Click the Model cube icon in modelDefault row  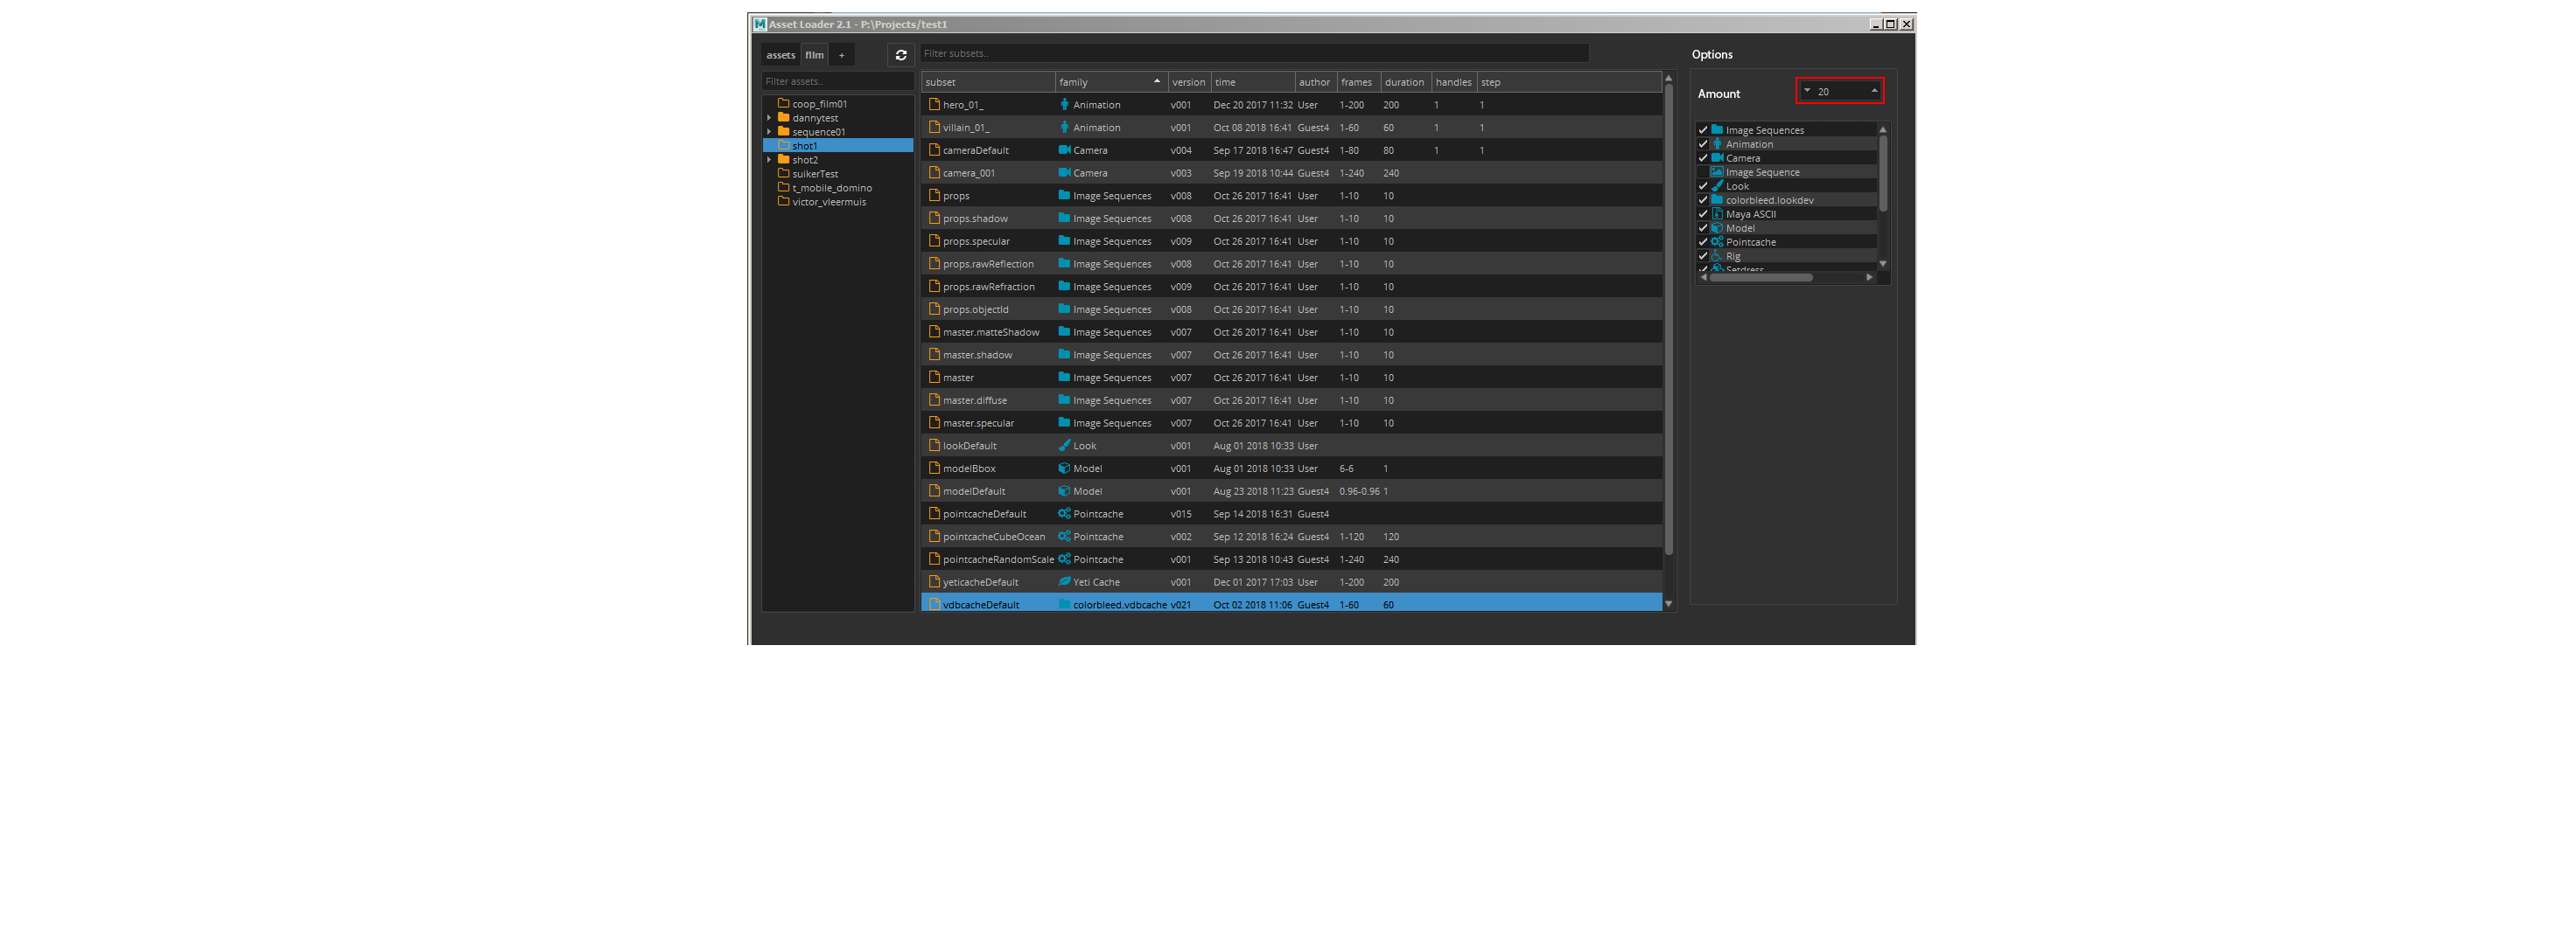coord(1064,490)
